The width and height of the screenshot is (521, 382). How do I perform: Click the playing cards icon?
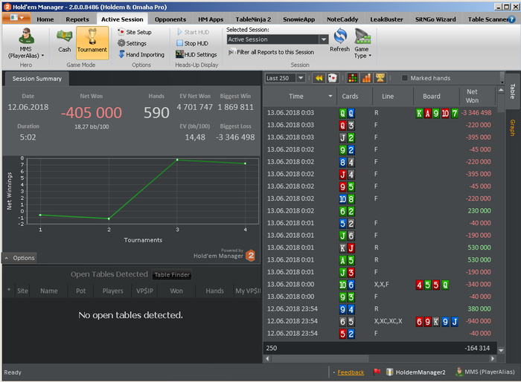tap(332, 78)
